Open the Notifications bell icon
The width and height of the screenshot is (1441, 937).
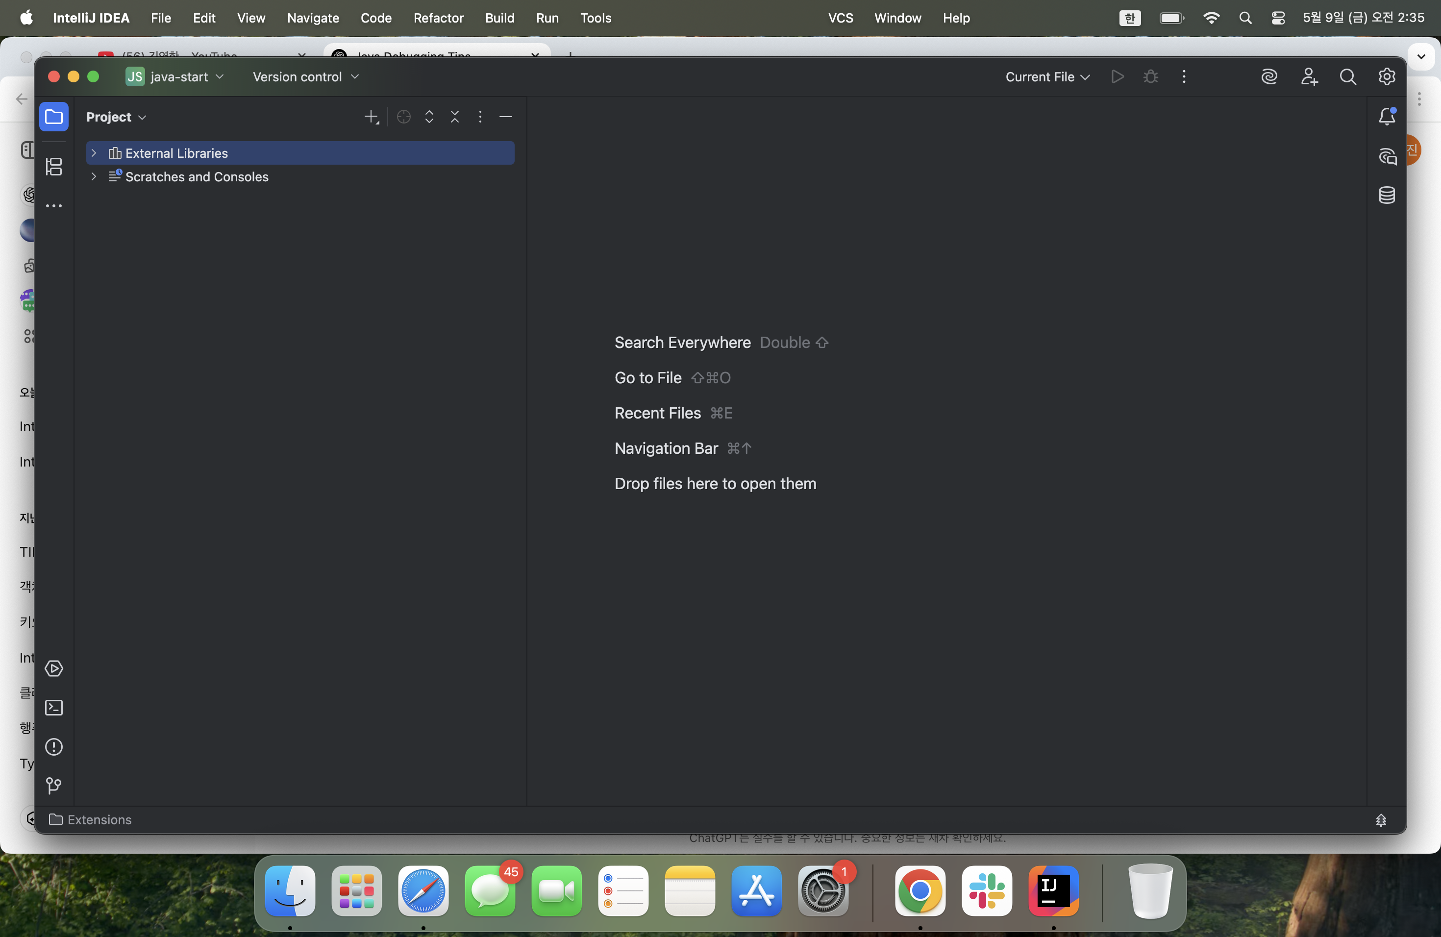[1387, 116]
